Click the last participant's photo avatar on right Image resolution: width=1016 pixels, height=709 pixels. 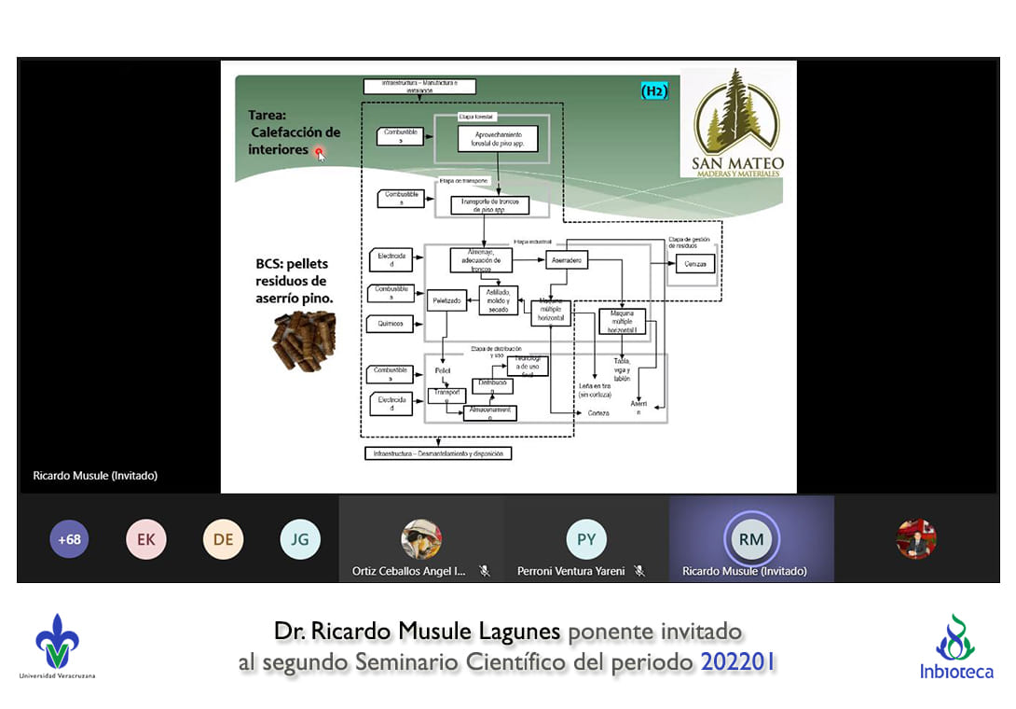point(916,539)
